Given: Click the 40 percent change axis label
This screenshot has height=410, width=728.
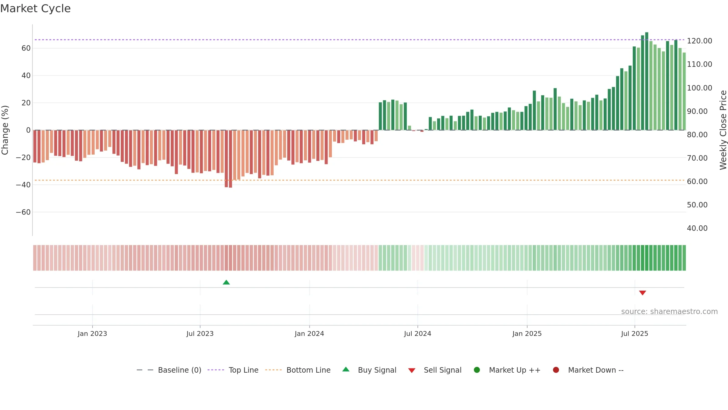Looking at the screenshot, I should (26, 75).
